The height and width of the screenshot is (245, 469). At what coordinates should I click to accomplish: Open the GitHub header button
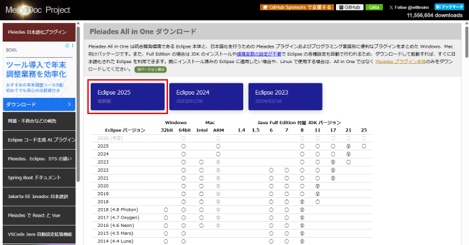[349, 7]
